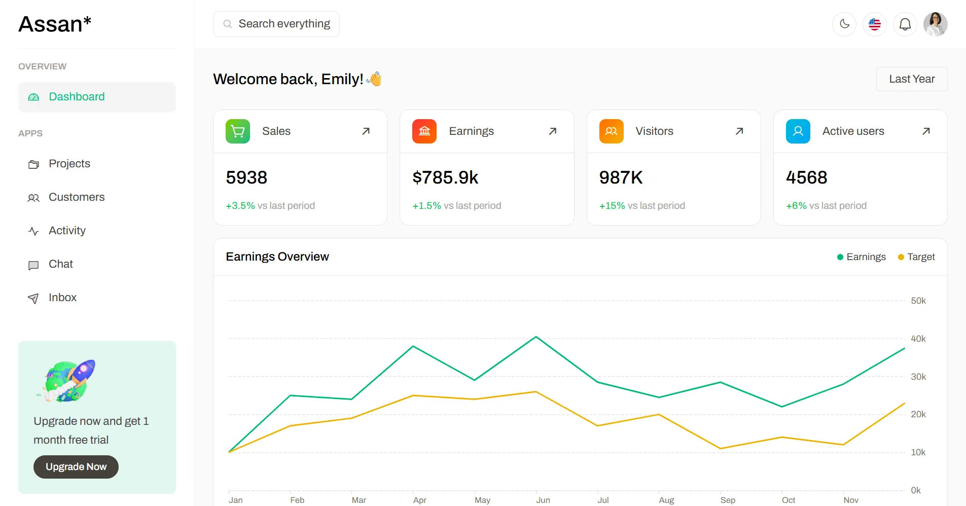Go to Customers page
The width and height of the screenshot is (966, 506).
point(97,197)
